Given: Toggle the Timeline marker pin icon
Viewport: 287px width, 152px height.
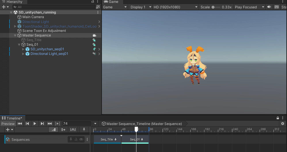Looking at the screenshot, I should click(84, 130).
